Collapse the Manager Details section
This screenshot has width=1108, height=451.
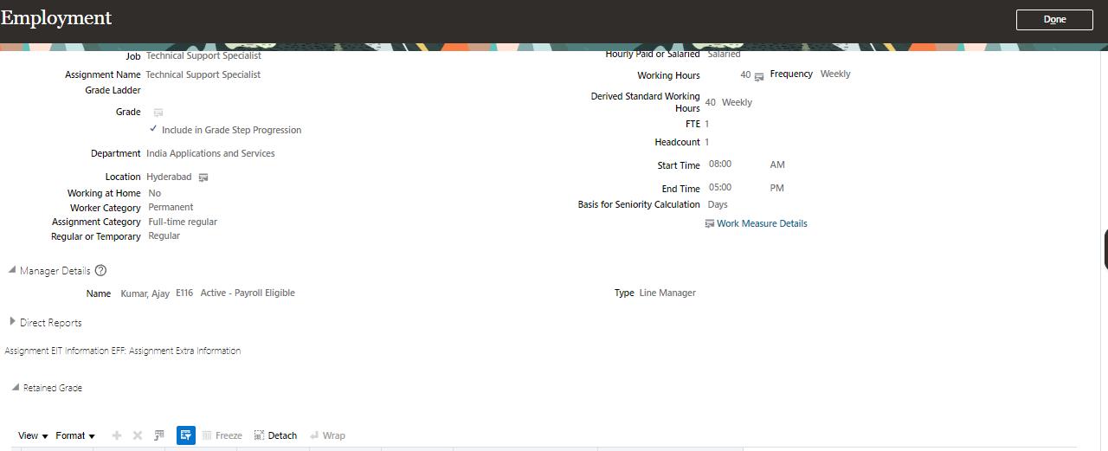click(x=12, y=270)
